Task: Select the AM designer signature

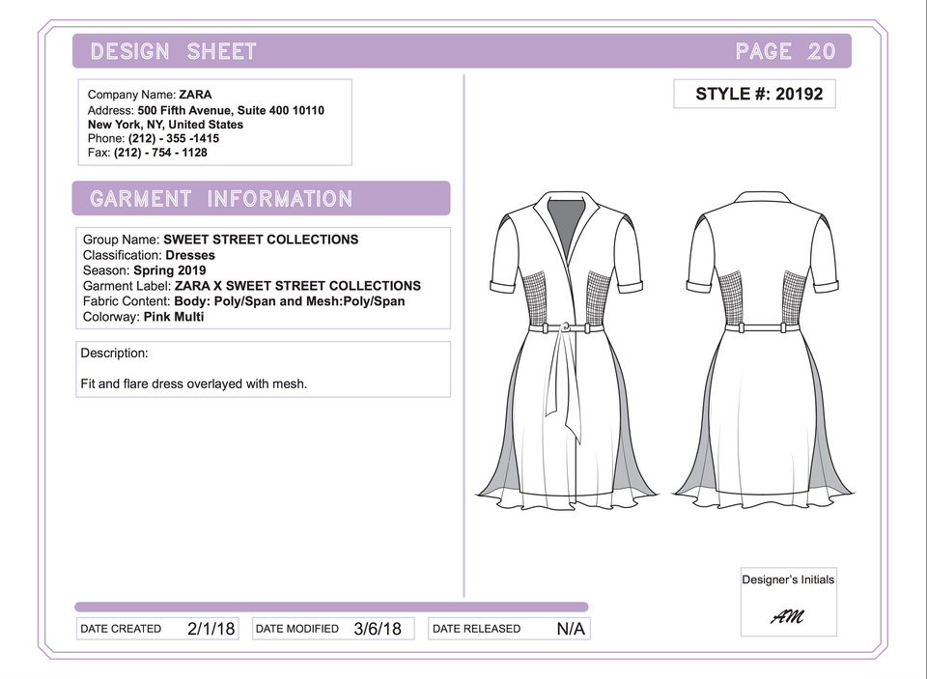Action: point(788,617)
